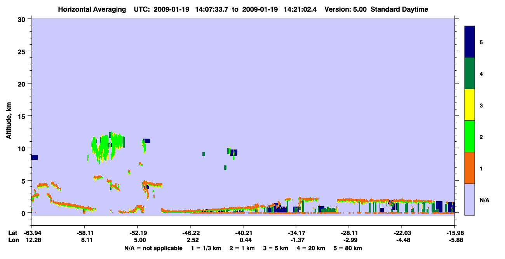Click 'Version: 5.00' in the title
Screen dimensions: 505x259
[x=346, y=9]
